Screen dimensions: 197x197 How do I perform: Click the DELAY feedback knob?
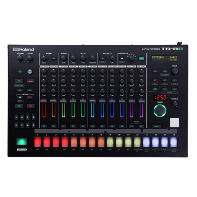93,58
